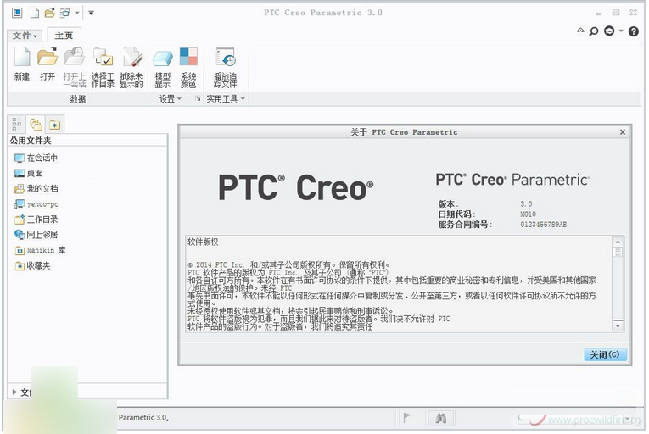Click the version value 3.0 in About dialog
This screenshot has height=434, width=649.
point(526,204)
